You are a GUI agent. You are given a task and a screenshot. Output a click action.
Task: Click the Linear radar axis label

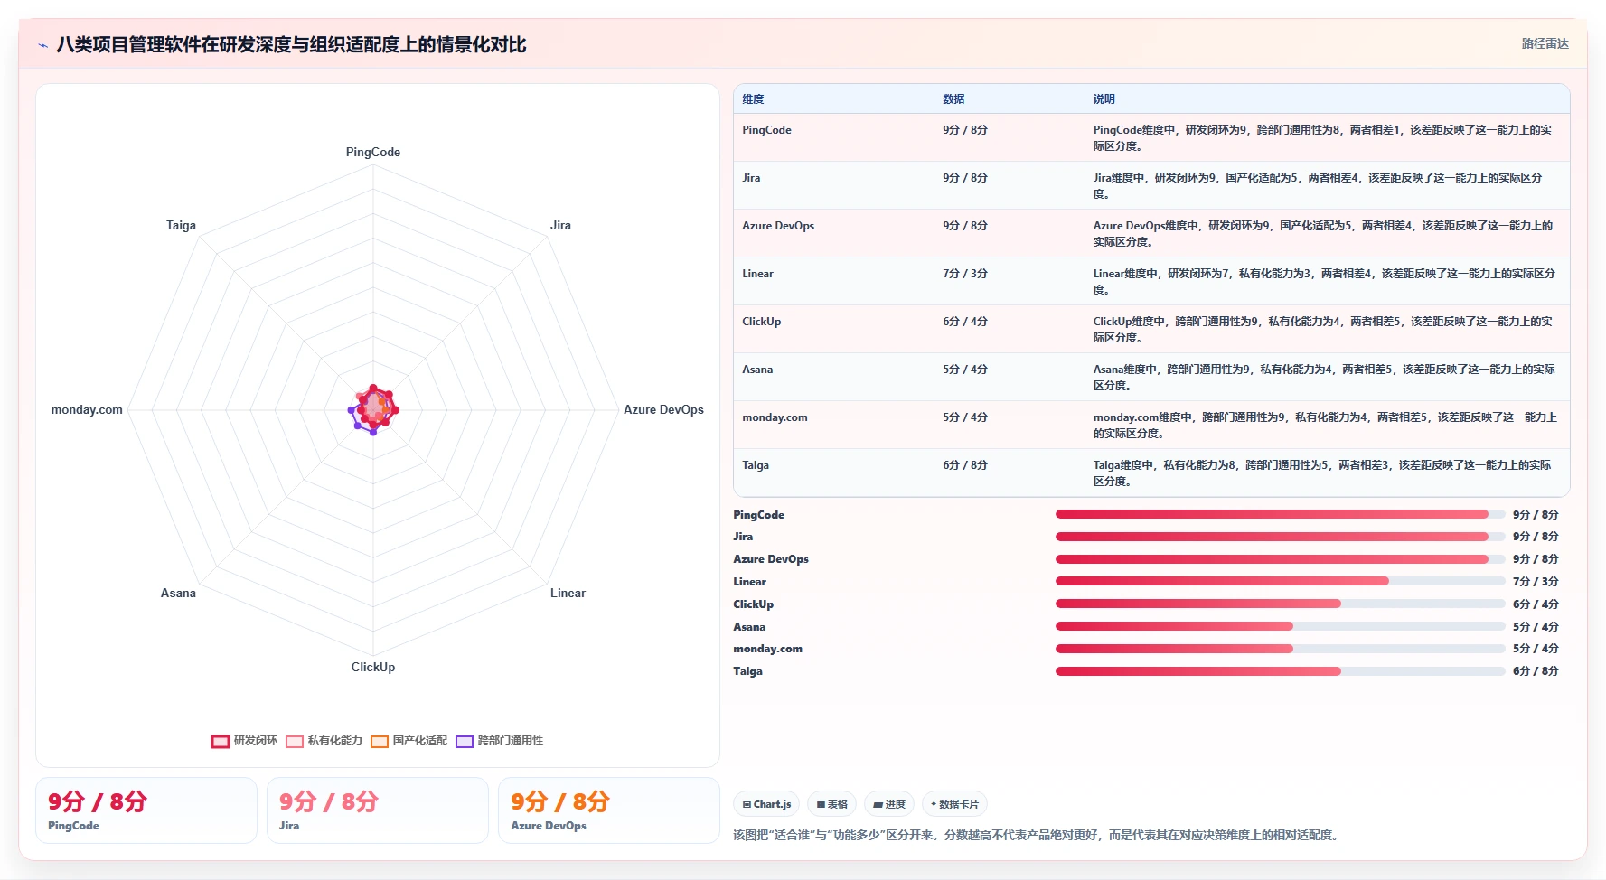click(x=568, y=593)
